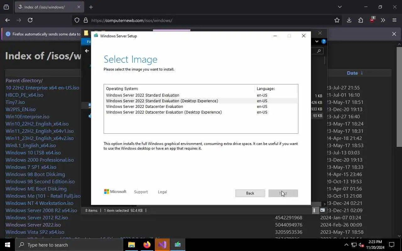Click Windows 10 LTSB x64.iso link
The width and height of the screenshot is (402, 251).
[33, 152]
